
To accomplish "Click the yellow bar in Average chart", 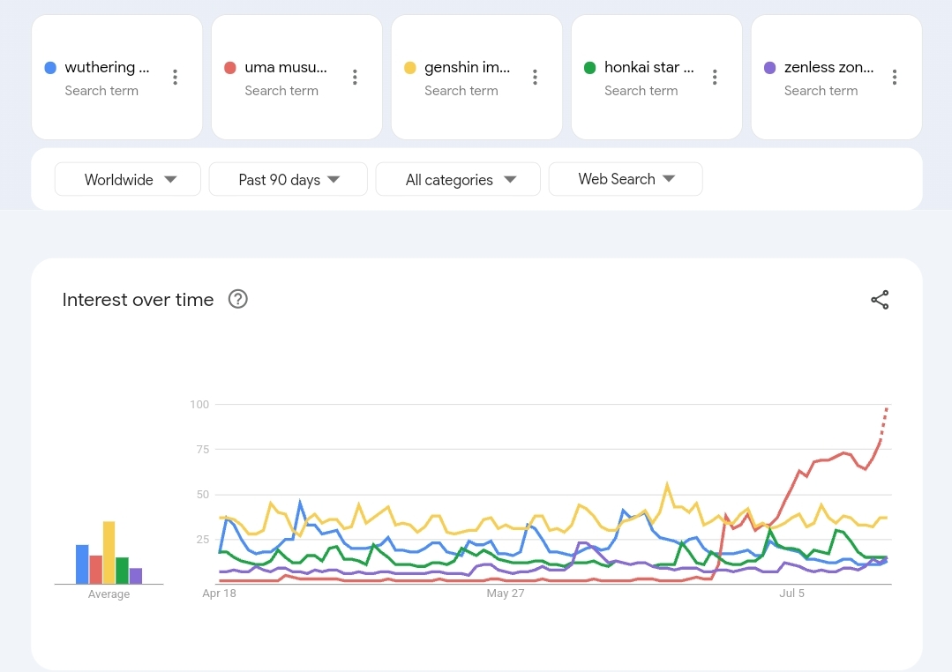I will tap(109, 552).
